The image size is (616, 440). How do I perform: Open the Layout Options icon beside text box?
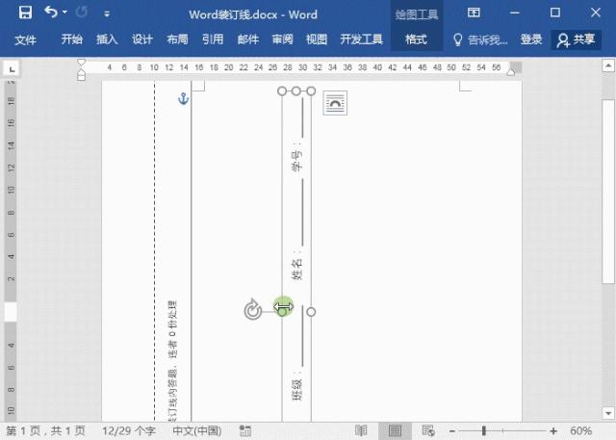click(335, 103)
